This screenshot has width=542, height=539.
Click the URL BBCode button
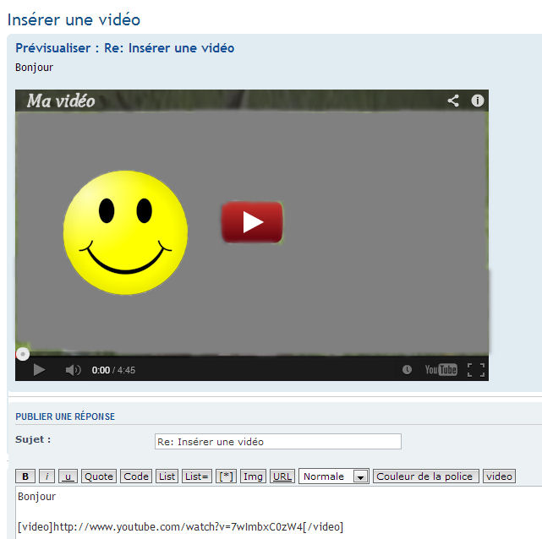(x=282, y=476)
